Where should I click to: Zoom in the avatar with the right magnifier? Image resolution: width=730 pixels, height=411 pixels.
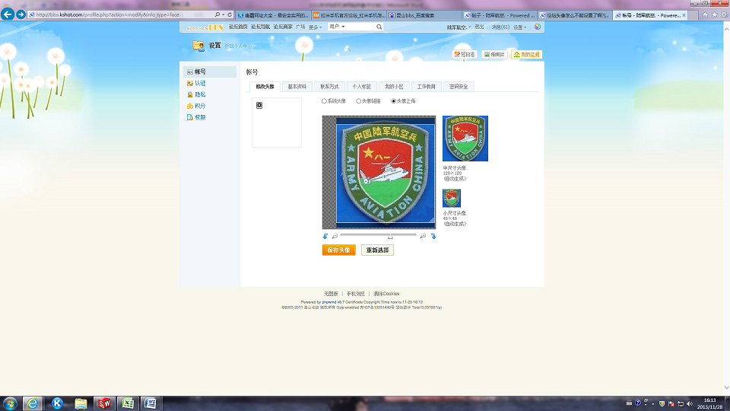pyautogui.click(x=423, y=236)
